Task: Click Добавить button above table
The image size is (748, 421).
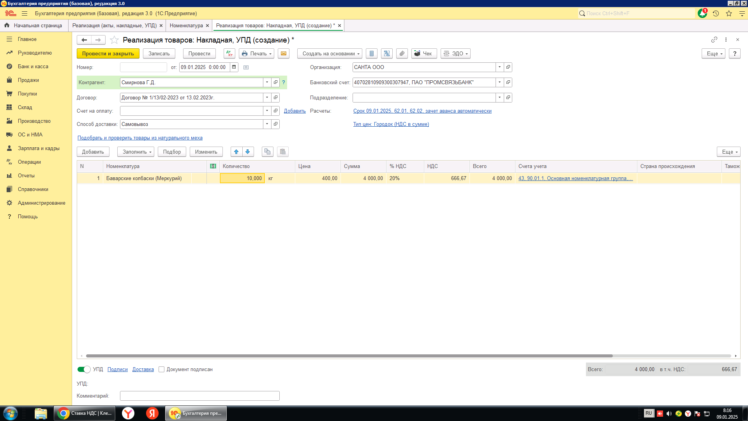Action: tap(93, 152)
